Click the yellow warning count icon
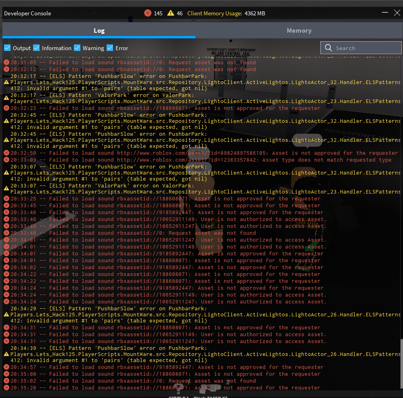403x398 pixels. point(171,13)
